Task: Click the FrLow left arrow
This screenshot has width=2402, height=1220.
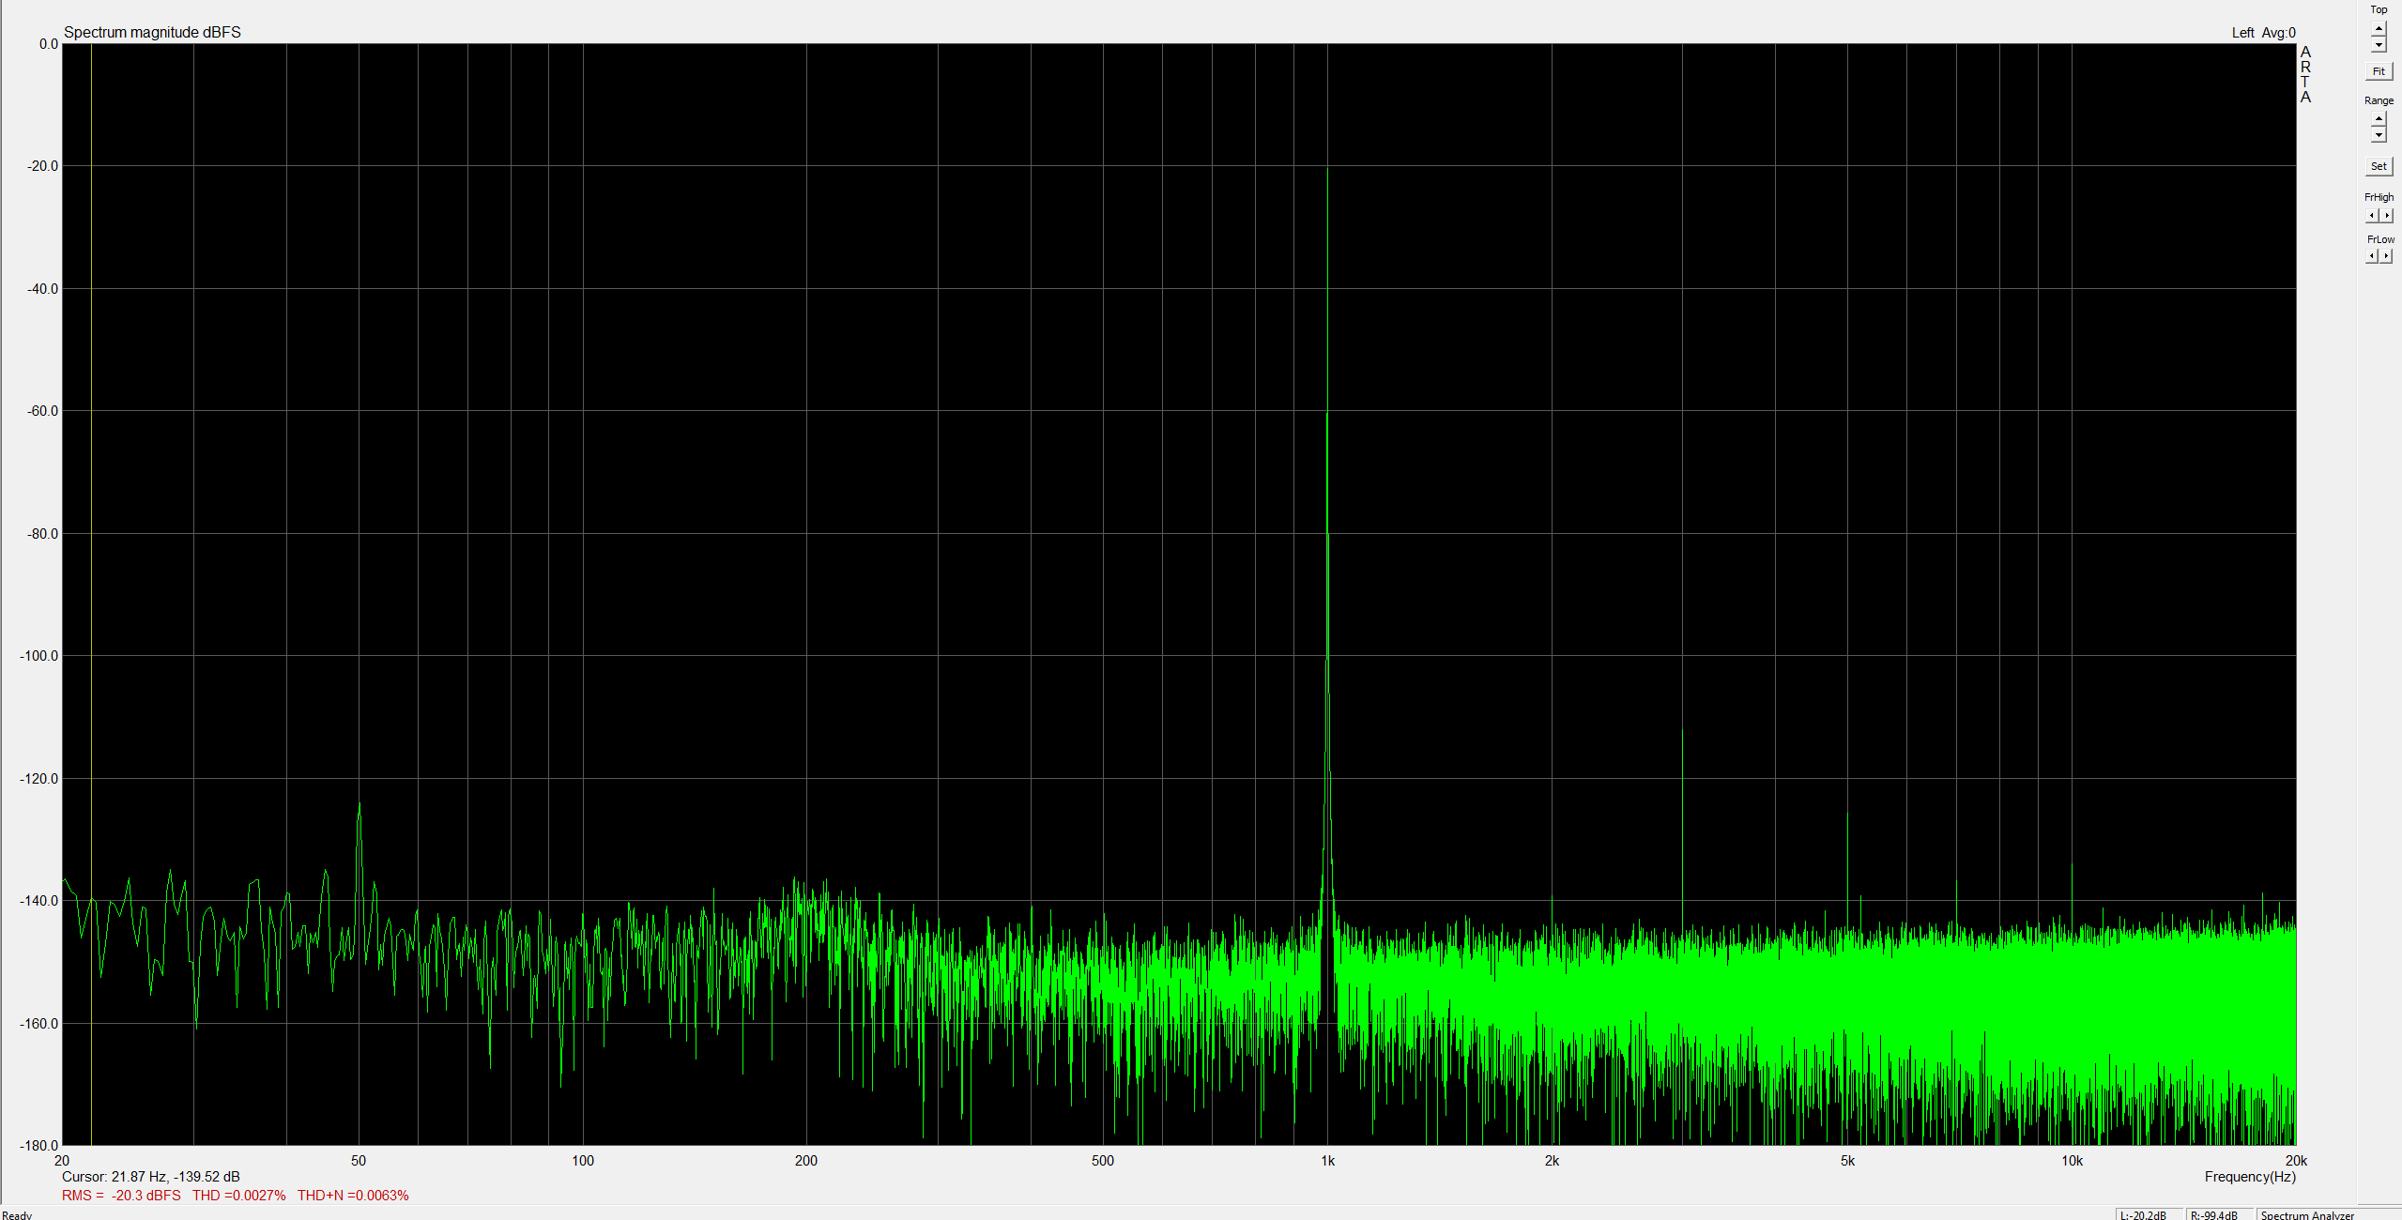Action: 2371,256
